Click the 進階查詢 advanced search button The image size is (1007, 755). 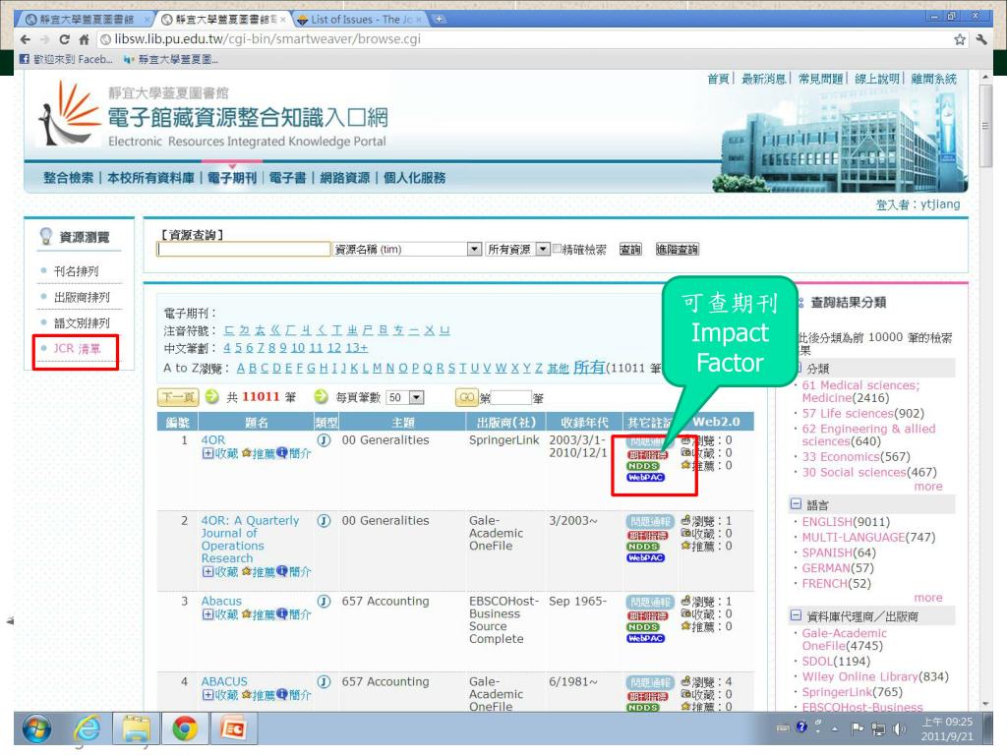677,249
